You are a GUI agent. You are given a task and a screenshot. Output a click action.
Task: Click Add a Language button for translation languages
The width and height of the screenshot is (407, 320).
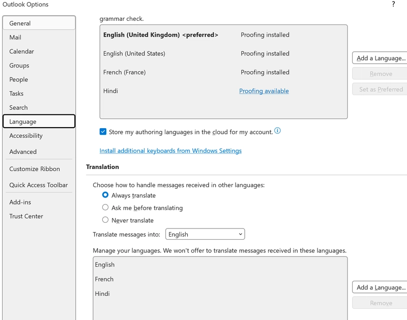[x=380, y=287]
